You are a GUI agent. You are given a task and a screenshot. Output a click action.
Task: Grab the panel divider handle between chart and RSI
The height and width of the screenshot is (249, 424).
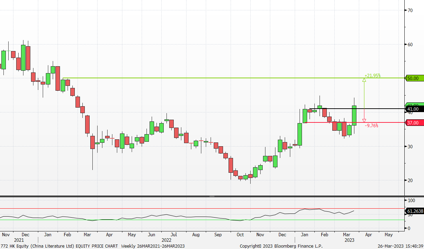[212, 196]
